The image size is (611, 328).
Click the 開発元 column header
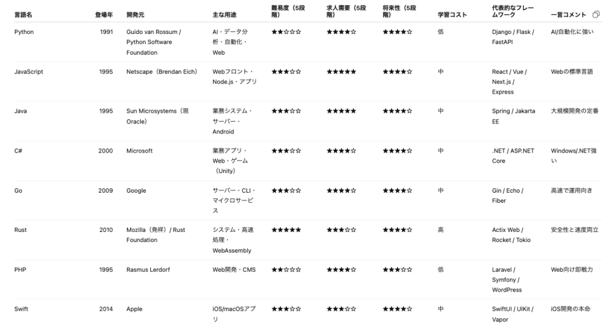135,14
